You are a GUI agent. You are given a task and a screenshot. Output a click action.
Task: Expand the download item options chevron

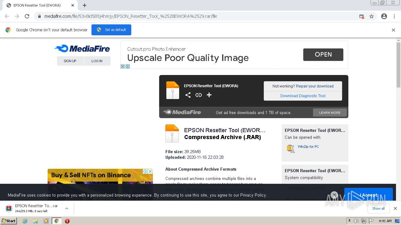click(x=67, y=208)
